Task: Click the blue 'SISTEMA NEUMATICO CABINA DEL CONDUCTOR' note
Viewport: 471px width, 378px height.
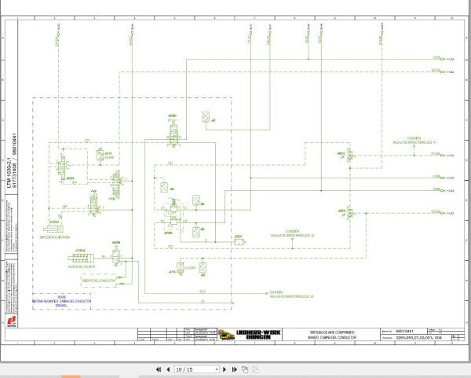Action: tap(61, 301)
